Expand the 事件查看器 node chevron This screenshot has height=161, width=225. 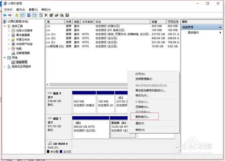pyautogui.click(x=9, y=35)
